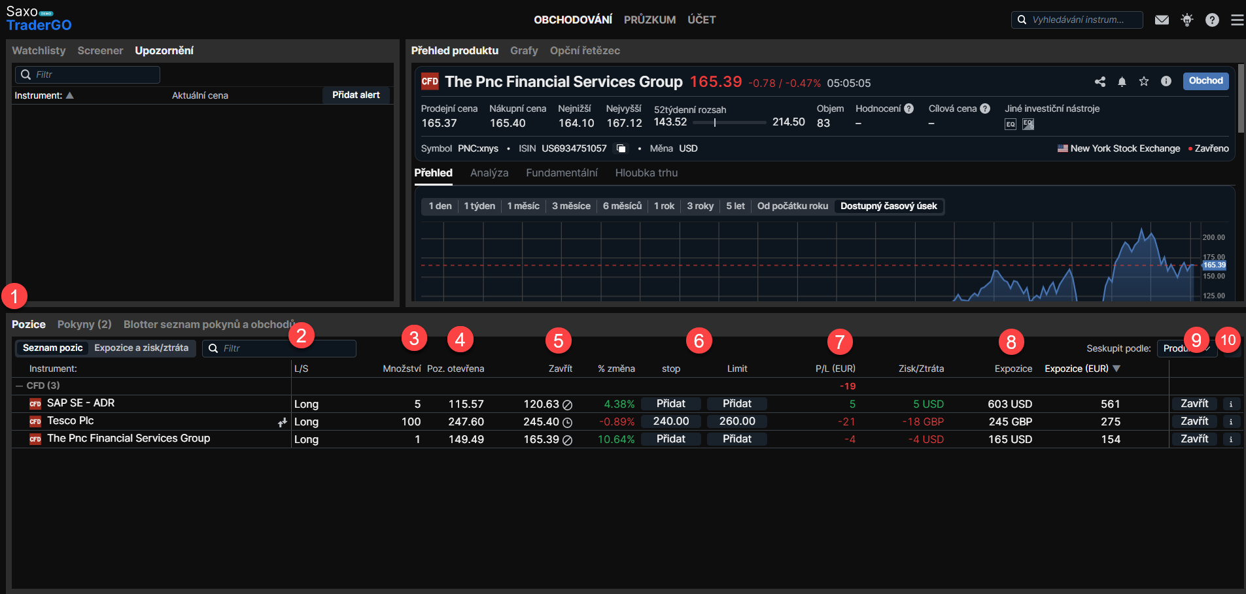
Task: Open the Screener tab
Action: pyautogui.click(x=100, y=50)
